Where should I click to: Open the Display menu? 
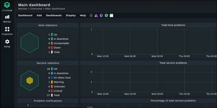click(71, 16)
